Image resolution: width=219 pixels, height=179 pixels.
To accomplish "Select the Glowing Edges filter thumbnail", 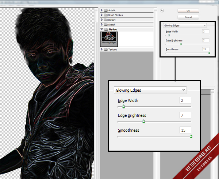I will coord(109,39).
